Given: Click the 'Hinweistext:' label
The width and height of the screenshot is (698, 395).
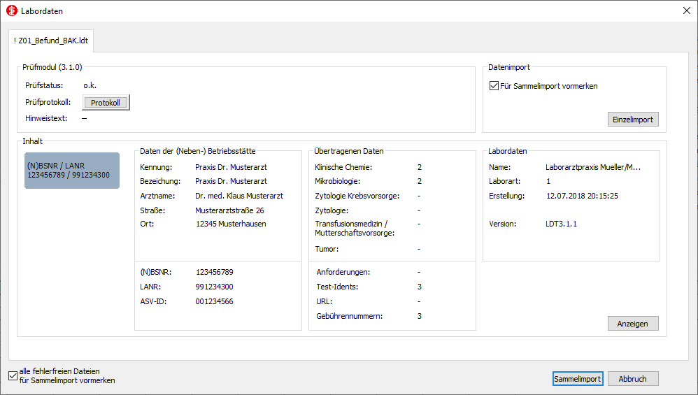Looking at the screenshot, I should (46, 118).
